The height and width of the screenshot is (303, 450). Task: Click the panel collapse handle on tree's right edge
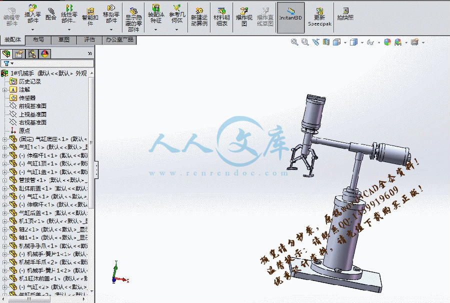pyautogui.click(x=96, y=169)
